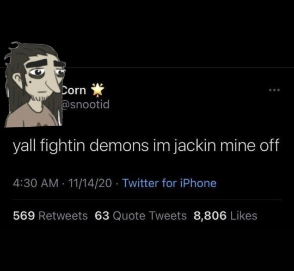Click the 569 retweet count number
This screenshot has width=294, height=271.
(24, 215)
